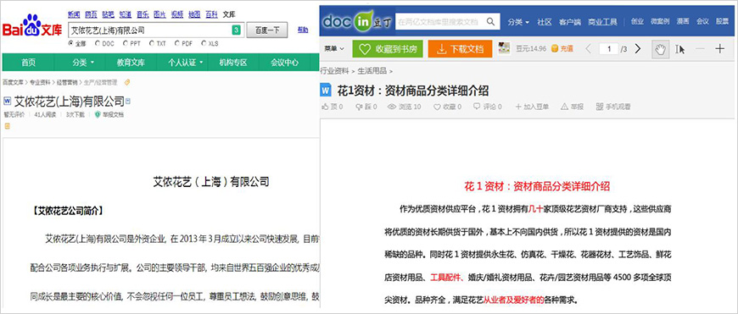Click the orange 下载文档 button
Viewport: 738px width, 314px height.
point(460,49)
